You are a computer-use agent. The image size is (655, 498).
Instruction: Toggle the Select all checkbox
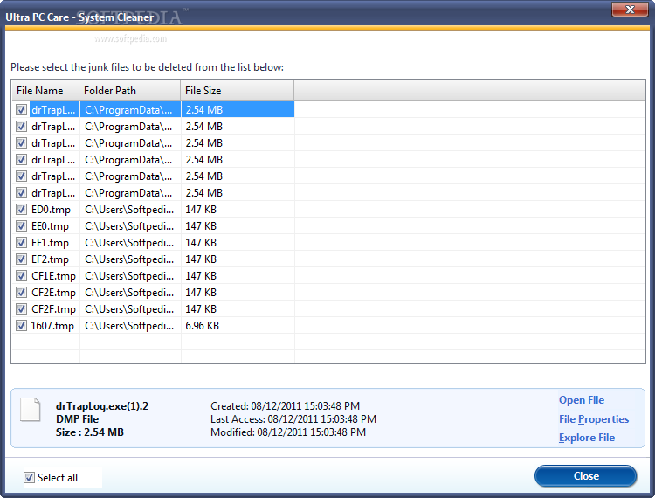(29, 478)
